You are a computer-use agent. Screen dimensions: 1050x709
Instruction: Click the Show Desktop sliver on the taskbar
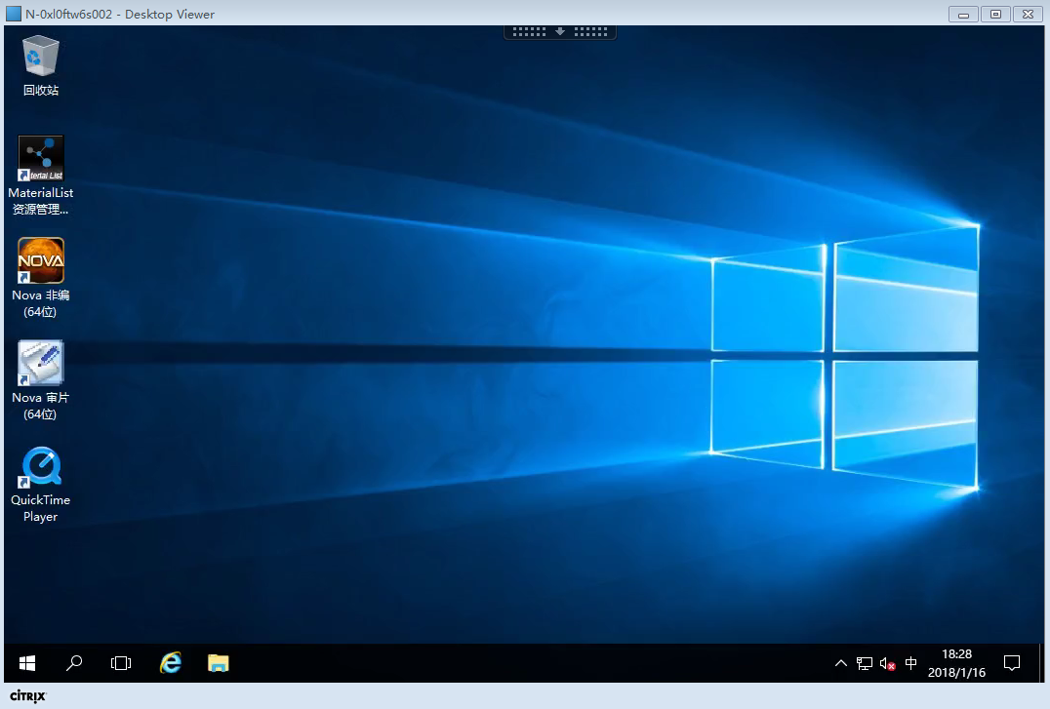(1042, 663)
